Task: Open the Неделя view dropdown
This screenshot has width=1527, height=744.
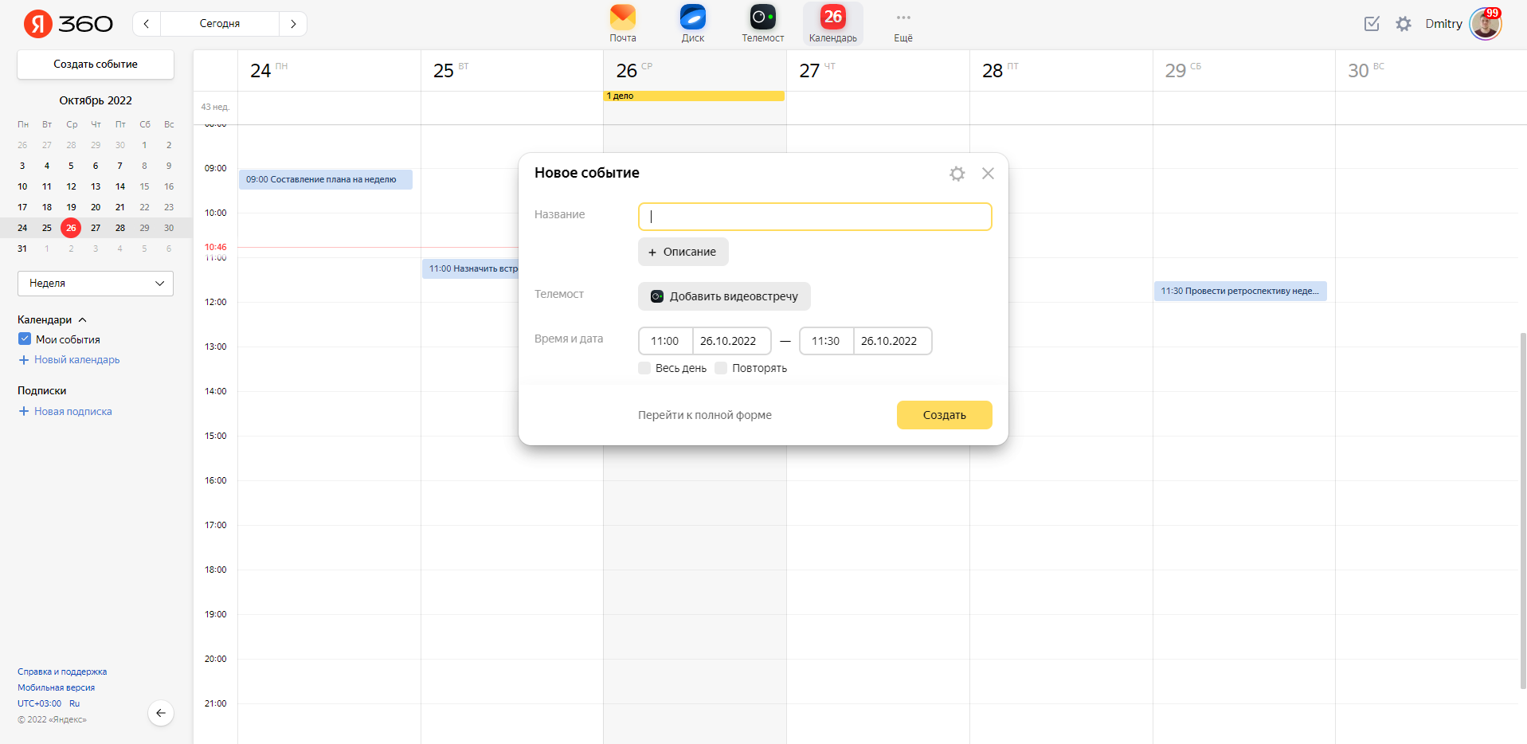Action: pos(96,284)
